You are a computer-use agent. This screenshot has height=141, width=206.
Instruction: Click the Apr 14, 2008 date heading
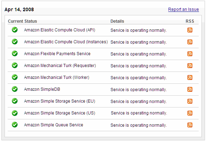tap(19, 9)
